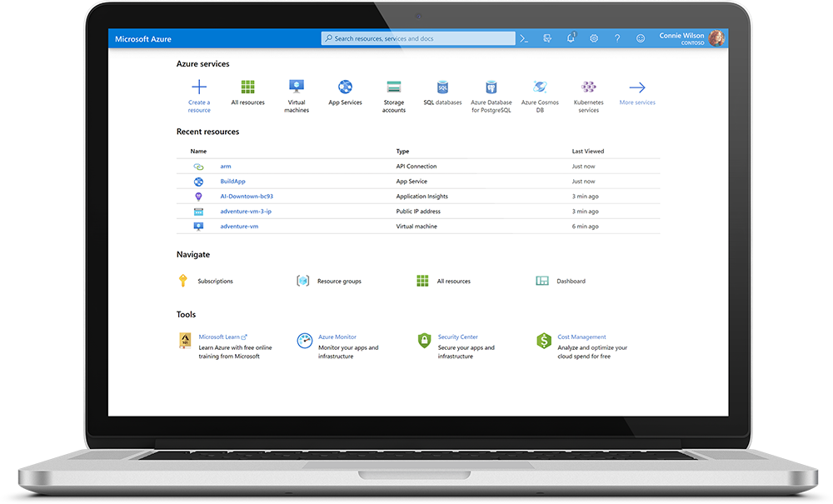Click the More services arrow
833x504 pixels.
(x=637, y=87)
